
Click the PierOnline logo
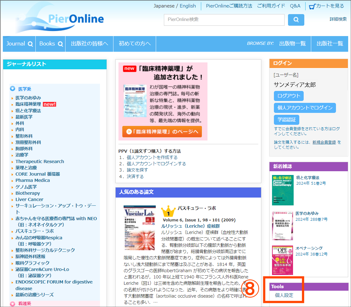pos(60,18)
